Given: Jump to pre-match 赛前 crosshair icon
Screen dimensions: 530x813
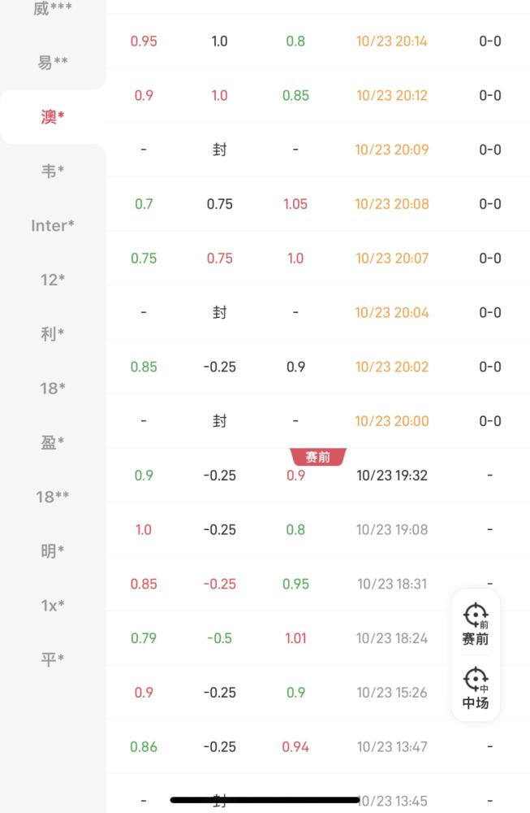Looking at the screenshot, I should coord(475,624).
